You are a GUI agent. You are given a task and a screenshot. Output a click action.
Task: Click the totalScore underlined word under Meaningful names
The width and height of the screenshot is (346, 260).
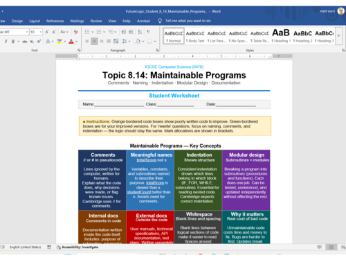click(147, 160)
